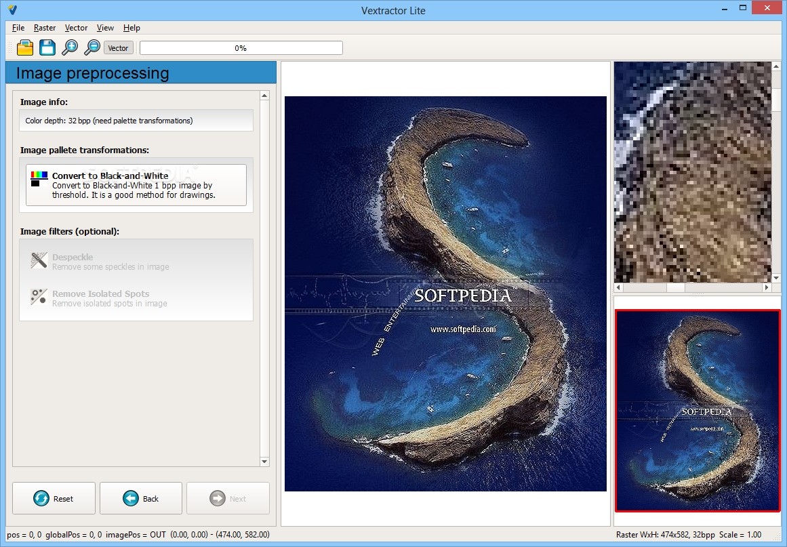This screenshot has height=547, width=787.
Task: Click the navigator thumbnail with red border
Action: [x=697, y=411]
